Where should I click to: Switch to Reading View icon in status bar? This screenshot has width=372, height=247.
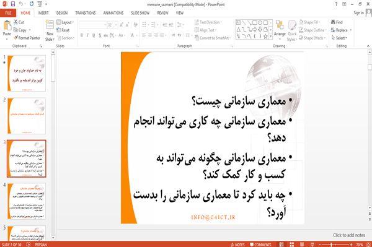coord(302,245)
